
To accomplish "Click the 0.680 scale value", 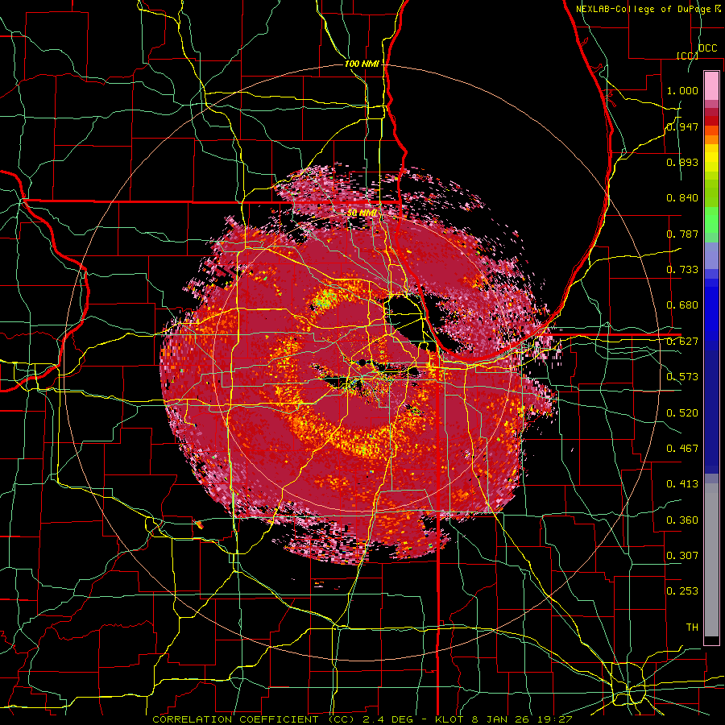I will (x=682, y=305).
